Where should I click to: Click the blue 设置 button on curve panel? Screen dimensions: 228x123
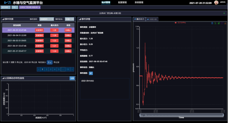tap(72, 78)
